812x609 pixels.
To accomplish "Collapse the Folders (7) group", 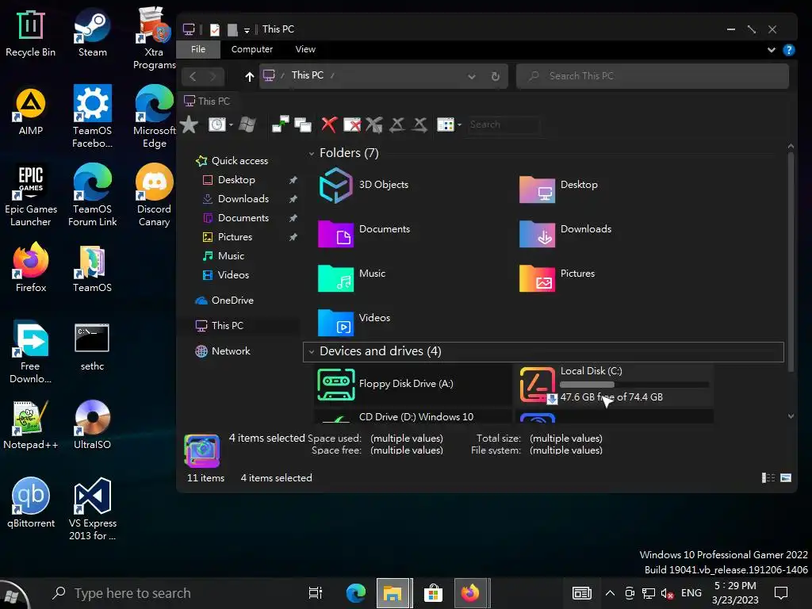I will (311, 154).
